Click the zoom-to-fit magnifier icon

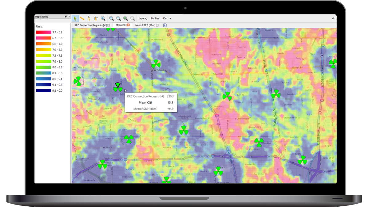pos(125,18)
